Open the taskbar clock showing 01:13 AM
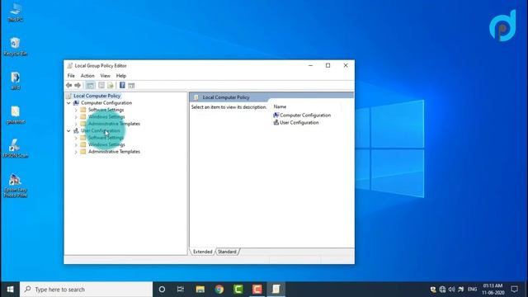The height and width of the screenshot is (297, 528). coord(493,290)
